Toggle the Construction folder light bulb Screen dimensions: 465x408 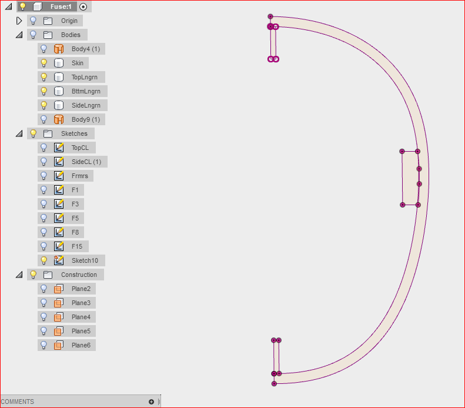point(33,275)
